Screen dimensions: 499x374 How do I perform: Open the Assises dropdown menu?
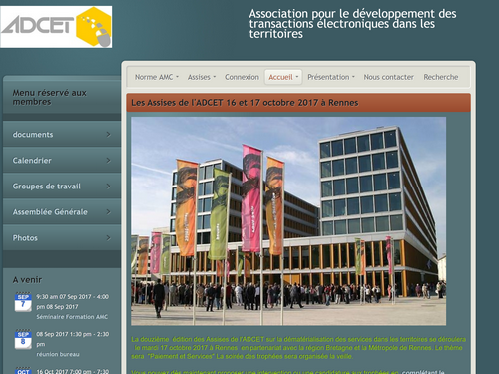(x=202, y=77)
